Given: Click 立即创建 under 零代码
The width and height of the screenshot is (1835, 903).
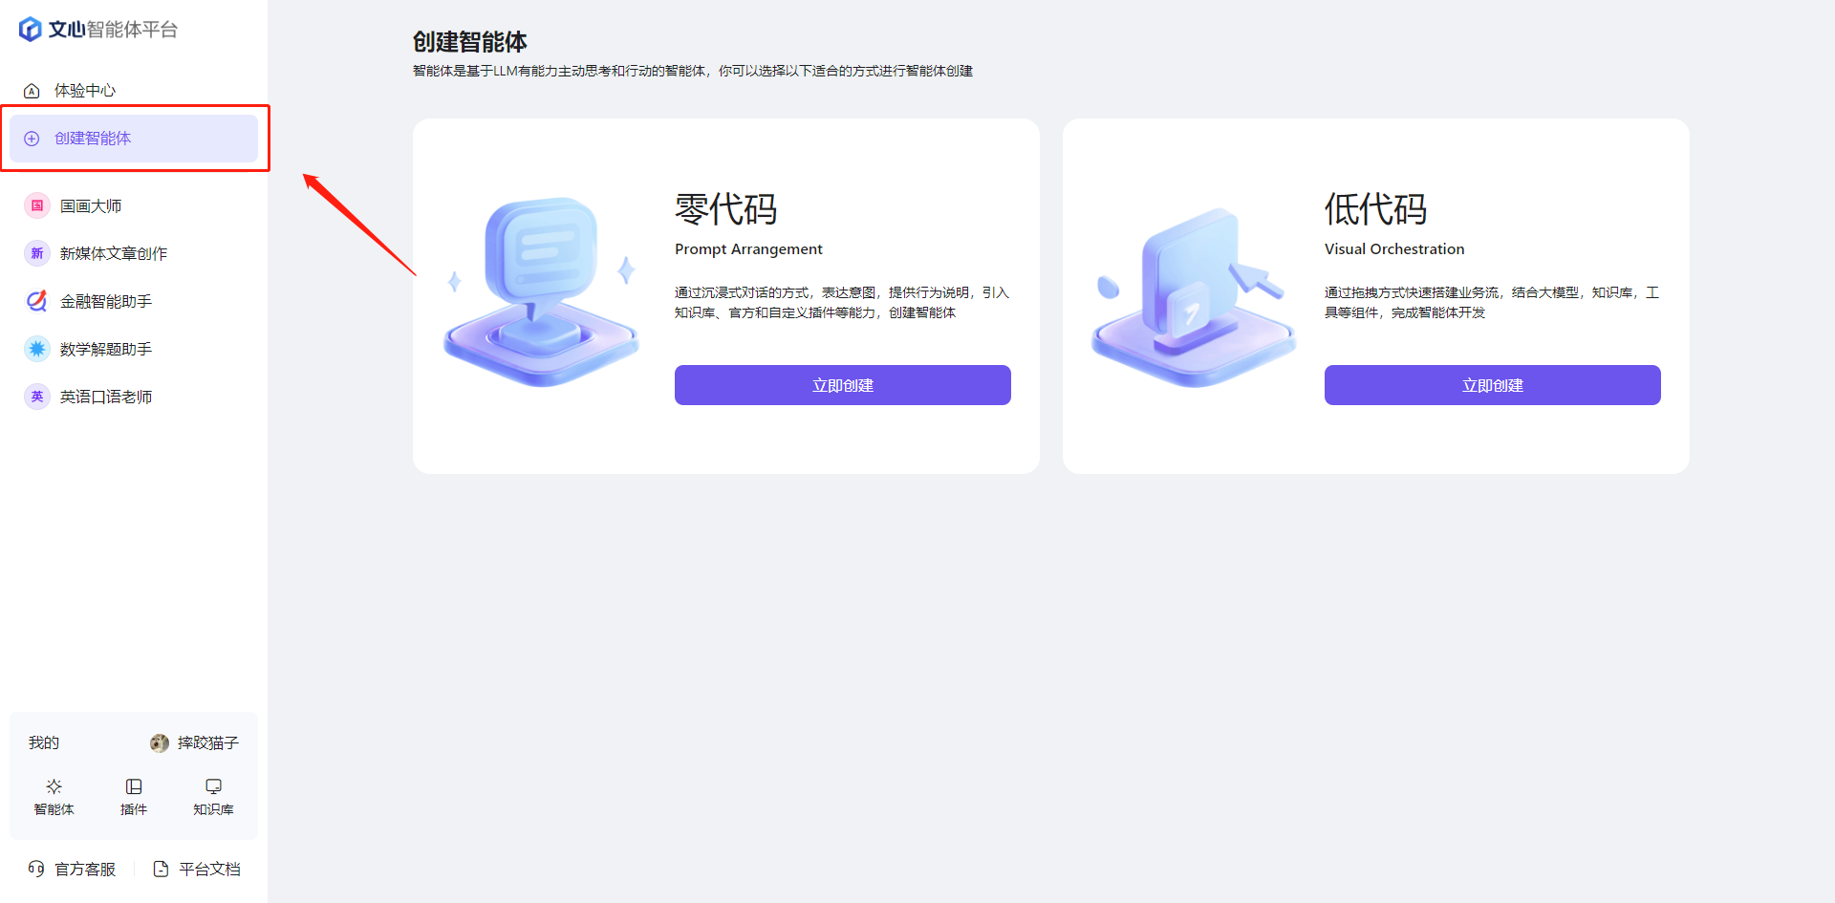Looking at the screenshot, I should (842, 384).
